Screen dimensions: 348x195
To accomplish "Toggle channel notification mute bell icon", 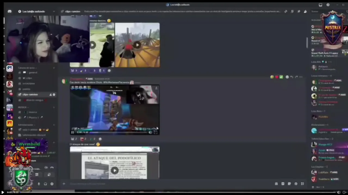I will (x=292, y=11).
